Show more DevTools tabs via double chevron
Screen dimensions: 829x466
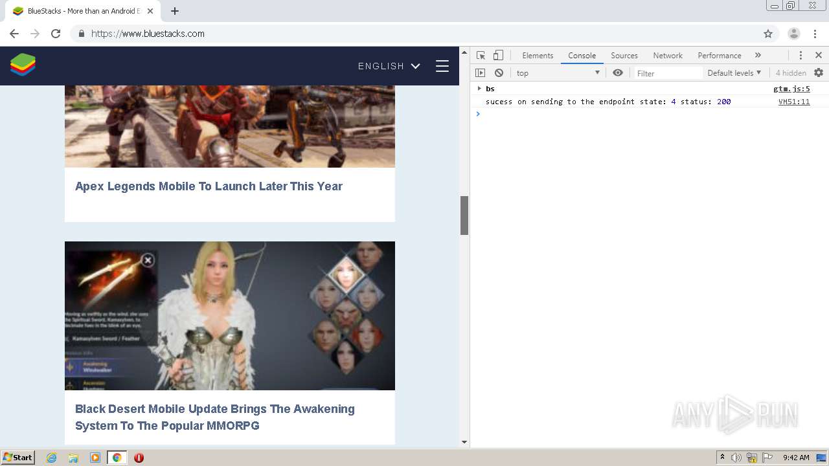point(758,56)
